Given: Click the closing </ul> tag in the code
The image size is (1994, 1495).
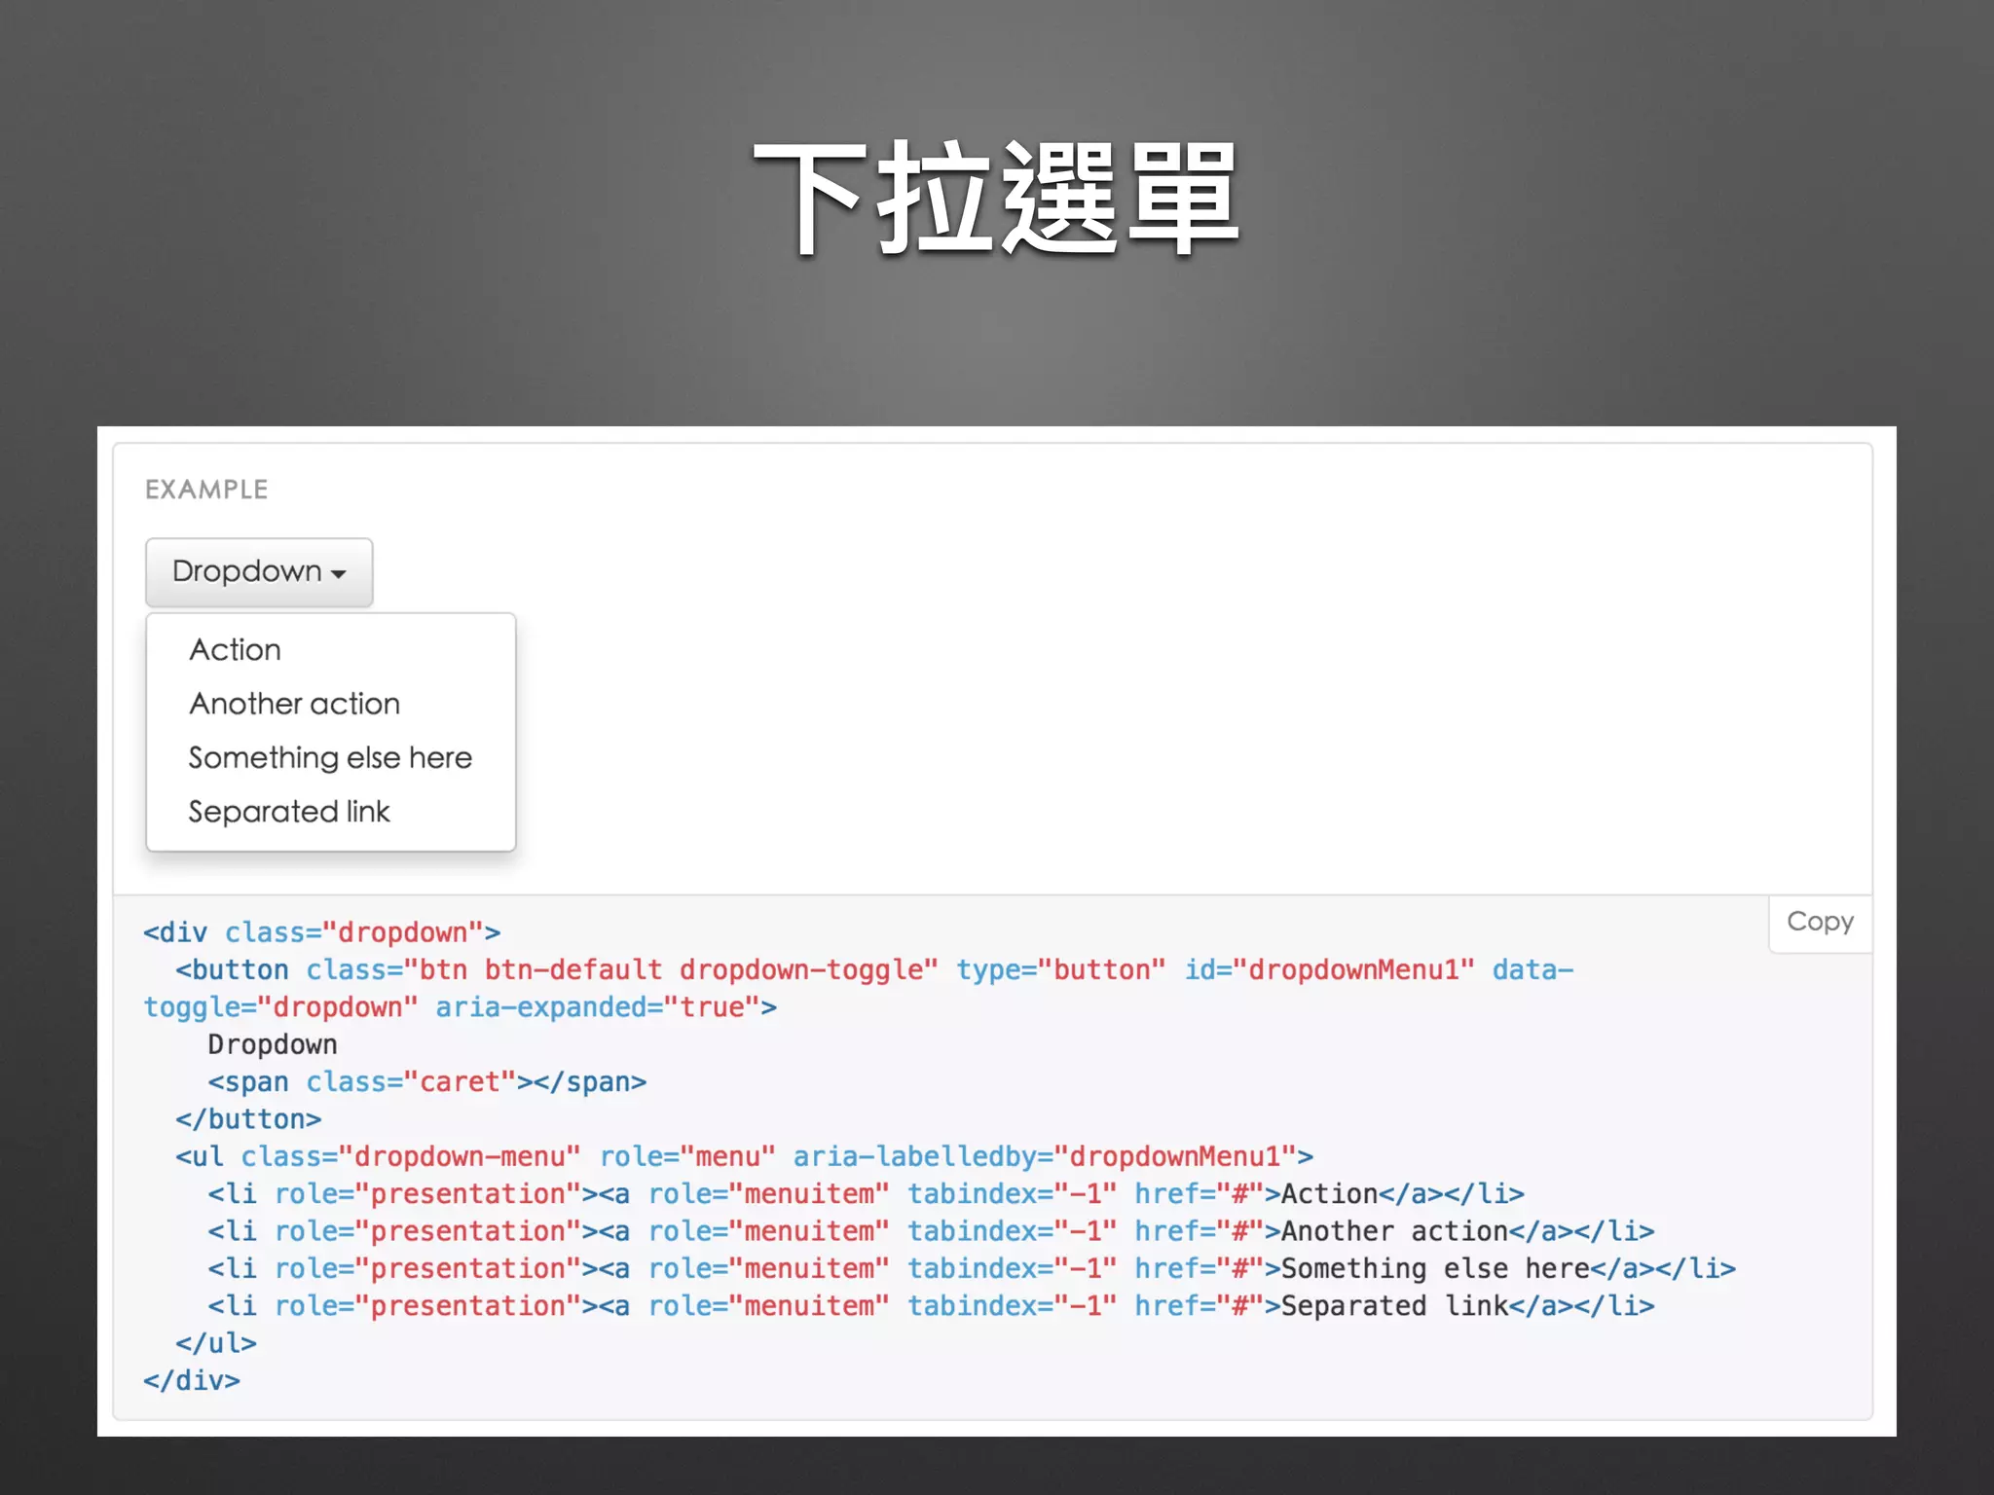Looking at the screenshot, I should click(x=216, y=1343).
